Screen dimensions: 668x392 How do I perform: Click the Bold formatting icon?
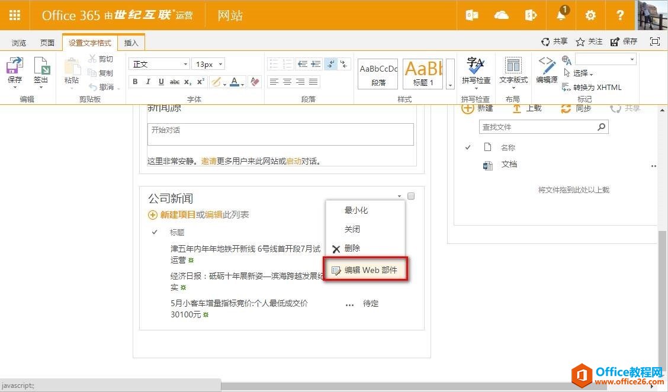coord(135,82)
